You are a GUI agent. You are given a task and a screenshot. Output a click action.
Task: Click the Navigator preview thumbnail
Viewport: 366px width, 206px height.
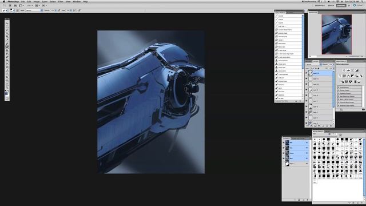(x=337, y=34)
